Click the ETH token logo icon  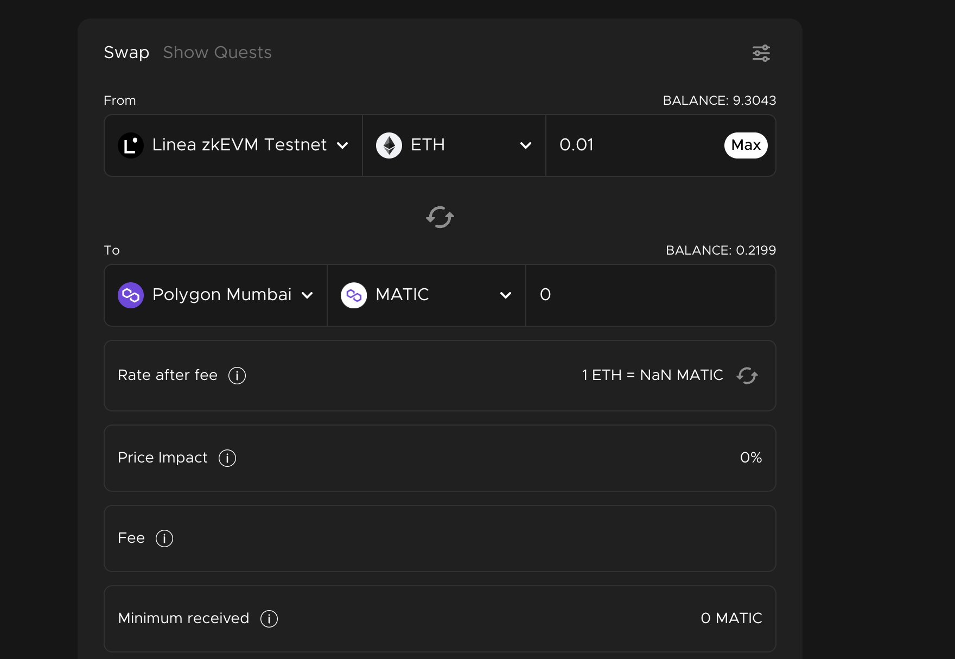pyautogui.click(x=389, y=145)
